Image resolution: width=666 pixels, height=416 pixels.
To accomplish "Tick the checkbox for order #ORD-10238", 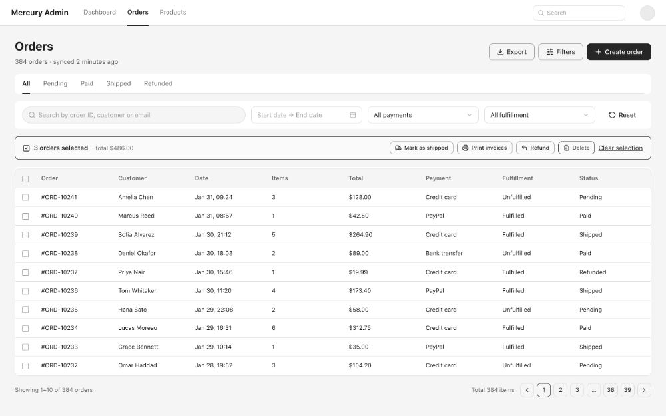I will [25, 254].
